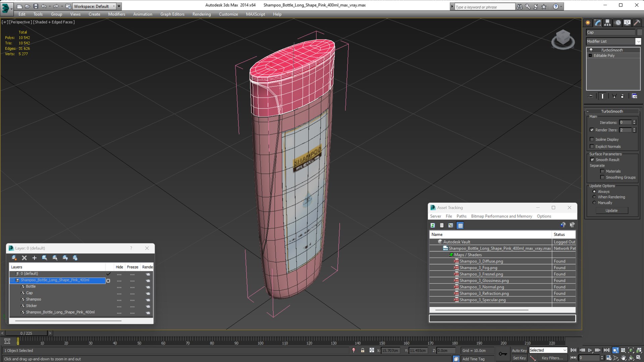The image size is (644, 362).
Task: Expand the Editable Poly sub-objects
Action: [590, 56]
